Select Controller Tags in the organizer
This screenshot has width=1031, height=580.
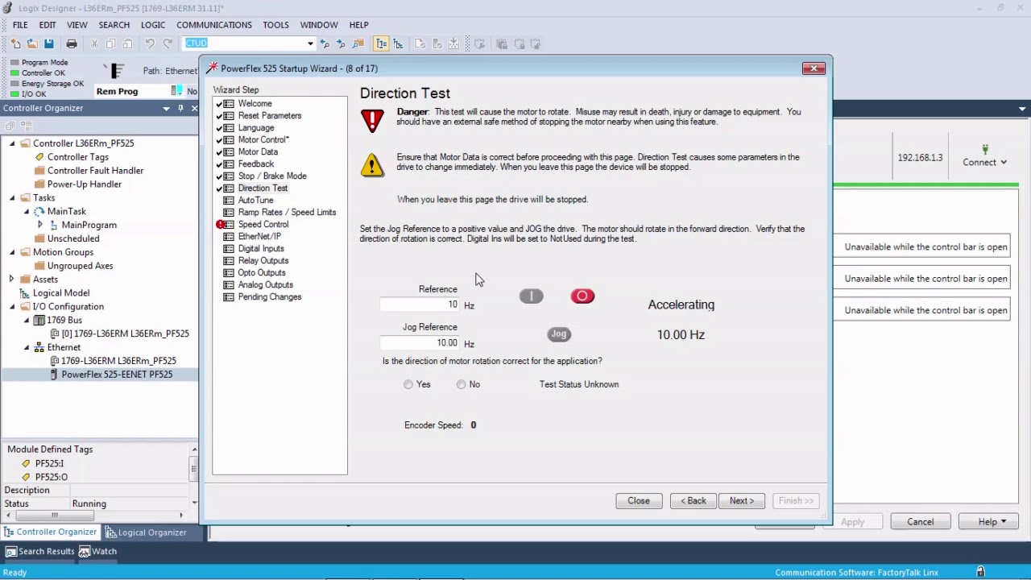78,157
